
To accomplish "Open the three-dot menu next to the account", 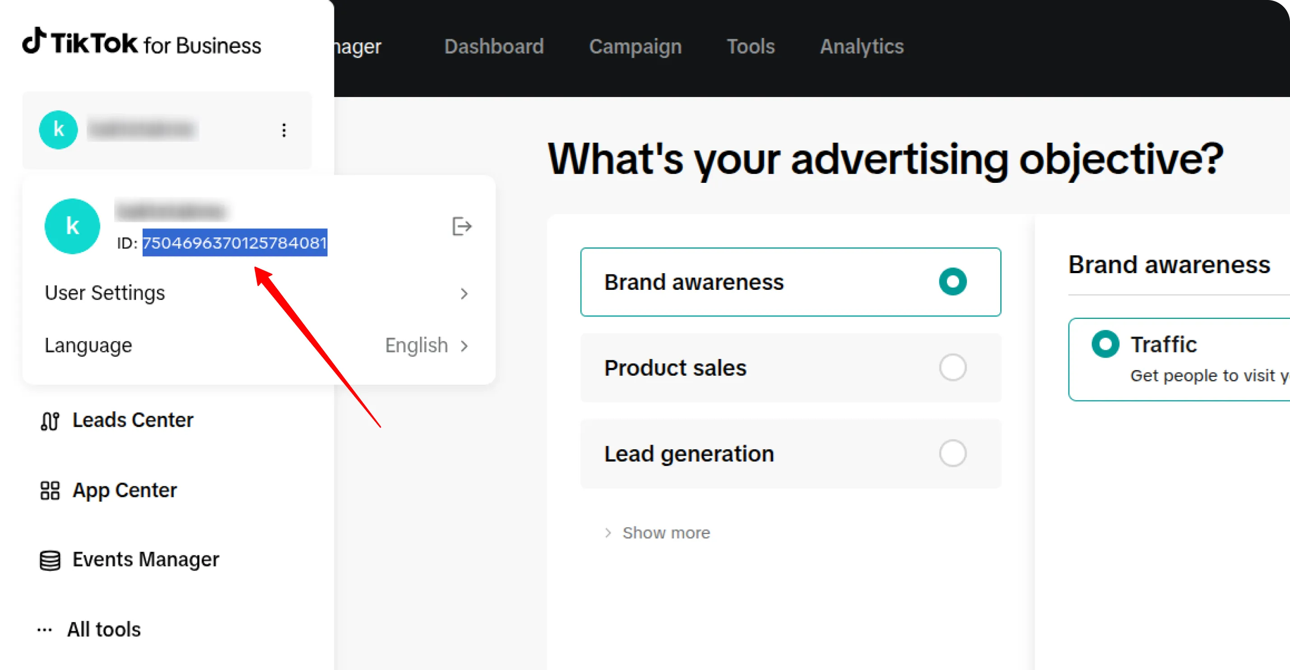I will point(283,130).
